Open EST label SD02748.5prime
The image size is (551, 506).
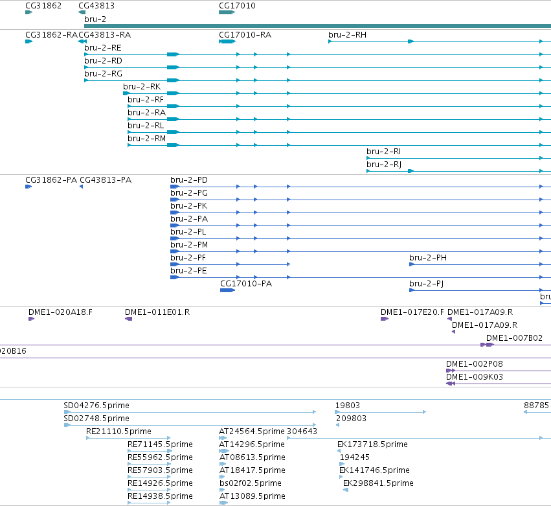96,419
